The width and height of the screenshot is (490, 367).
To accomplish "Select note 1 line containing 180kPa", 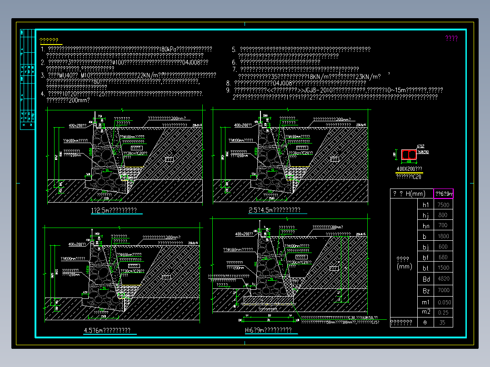I will [x=130, y=49].
